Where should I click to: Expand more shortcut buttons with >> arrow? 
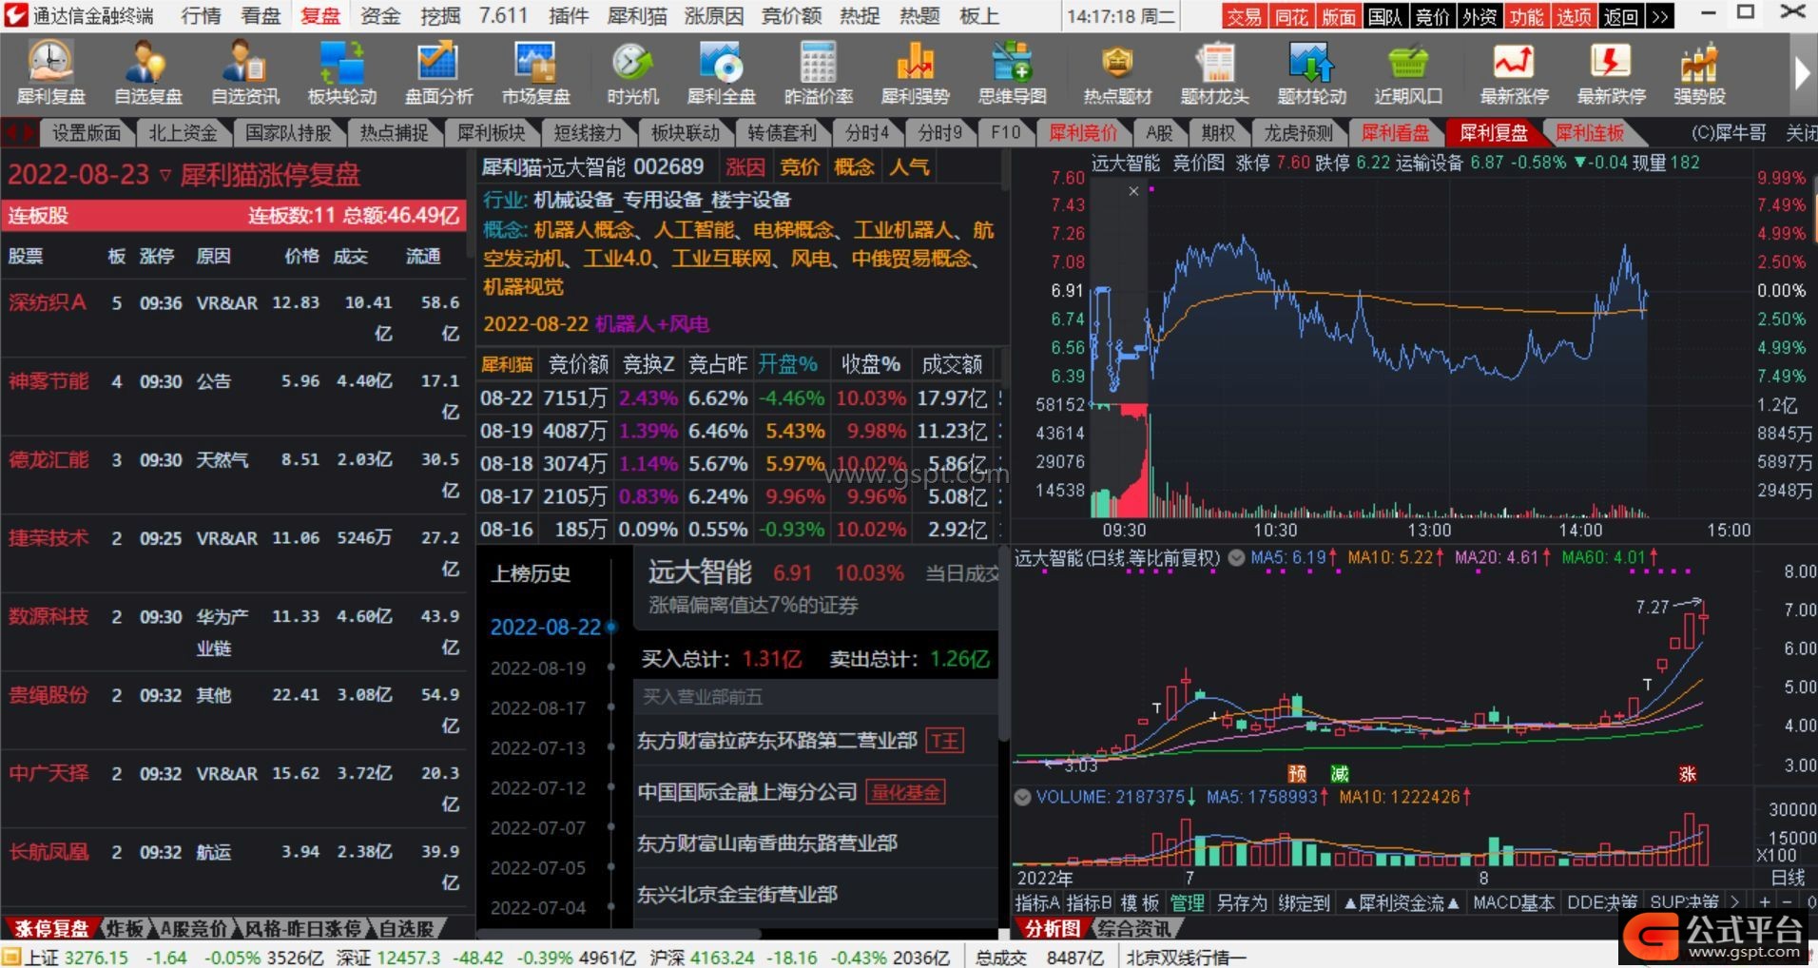[1660, 16]
